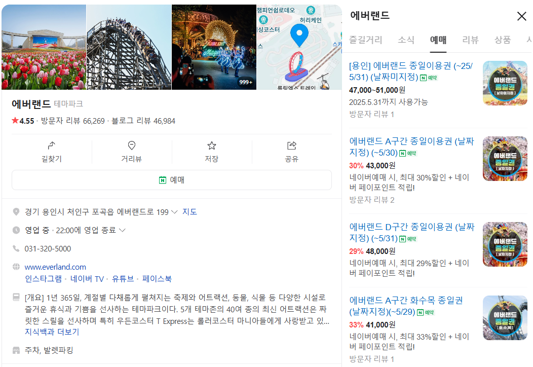Viewport: 533px width, 367px height.
Task: Open the tulip garden photo
Action: pos(44,47)
